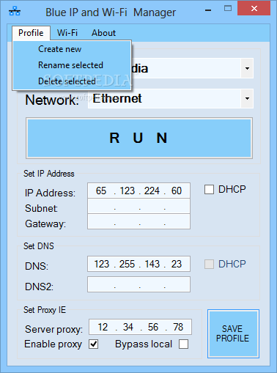Click the Bypass local label text
Viewport: 277px width, 373px height.
point(144,344)
